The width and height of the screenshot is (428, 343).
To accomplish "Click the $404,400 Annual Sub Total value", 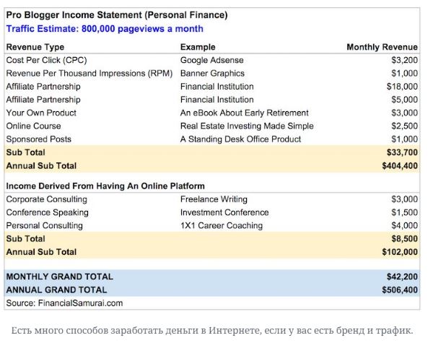I will (400, 166).
